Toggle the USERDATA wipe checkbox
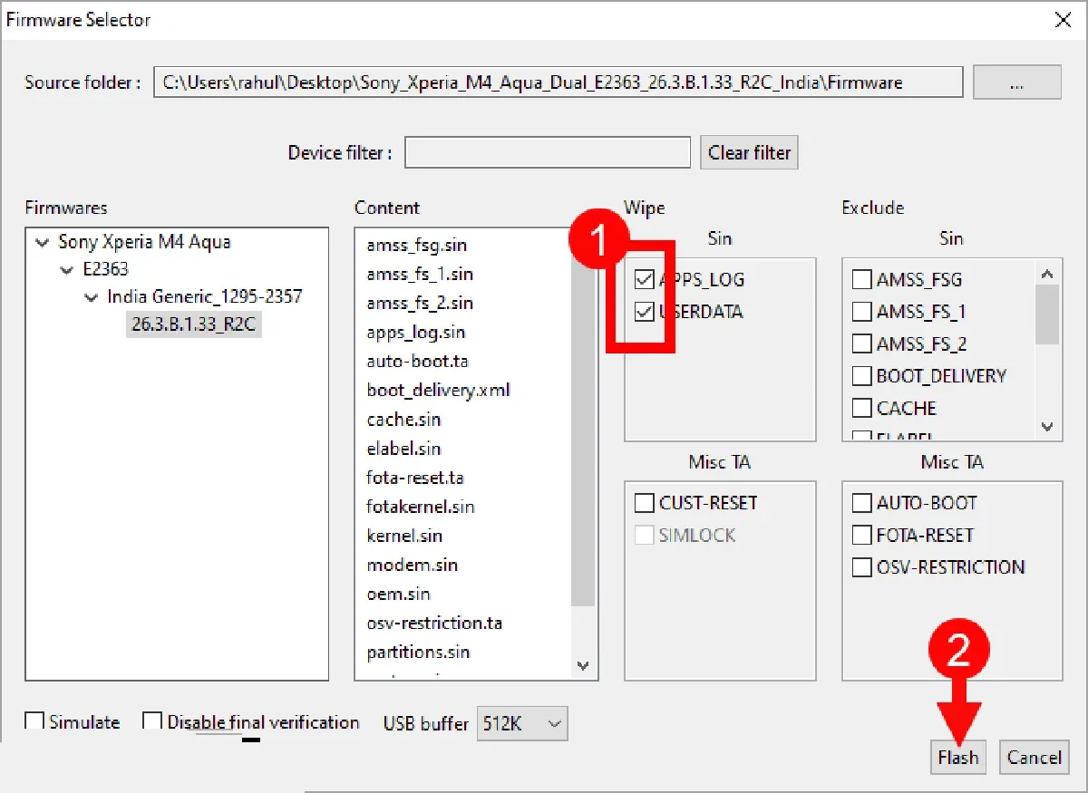The image size is (1088, 793). [x=645, y=312]
